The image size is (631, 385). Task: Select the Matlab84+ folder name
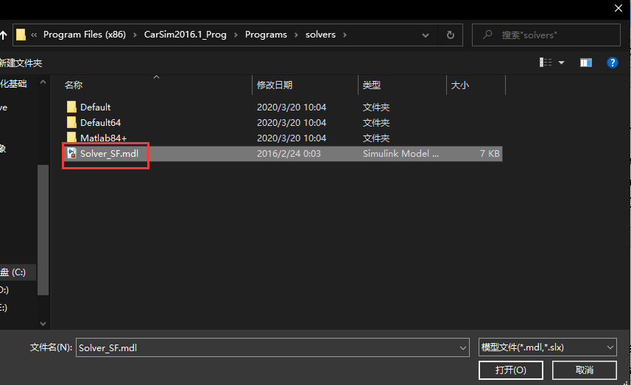(103, 138)
